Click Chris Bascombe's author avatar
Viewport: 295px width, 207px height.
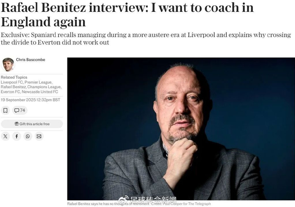pyautogui.click(x=8, y=64)
